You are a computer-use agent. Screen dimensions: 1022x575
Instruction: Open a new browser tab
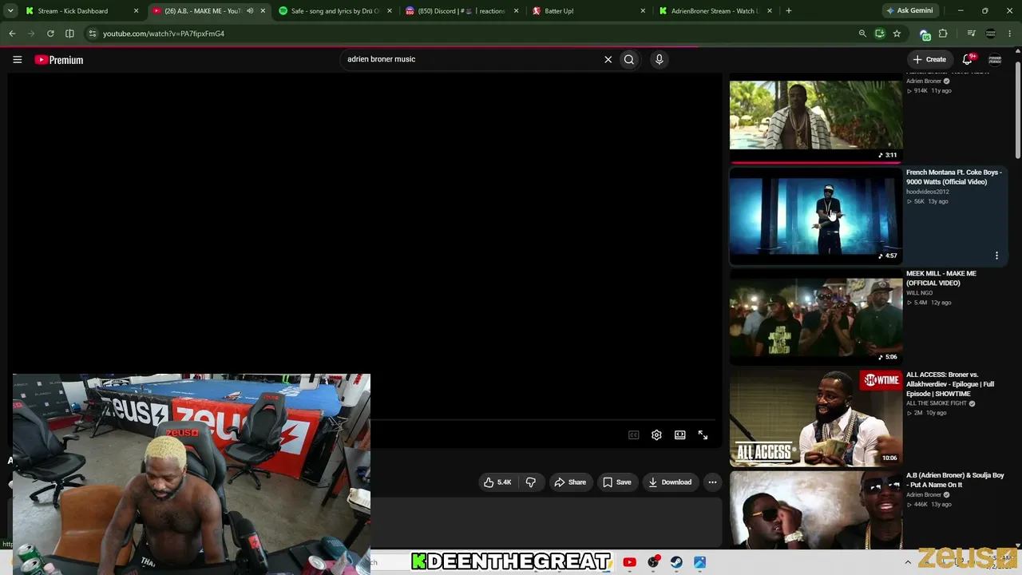tap(788, 11)
